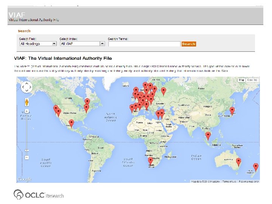This screenshot has width=272, height=204.
Task: Click the South Pacific Ocean map label
Action: tap(46, 163)
